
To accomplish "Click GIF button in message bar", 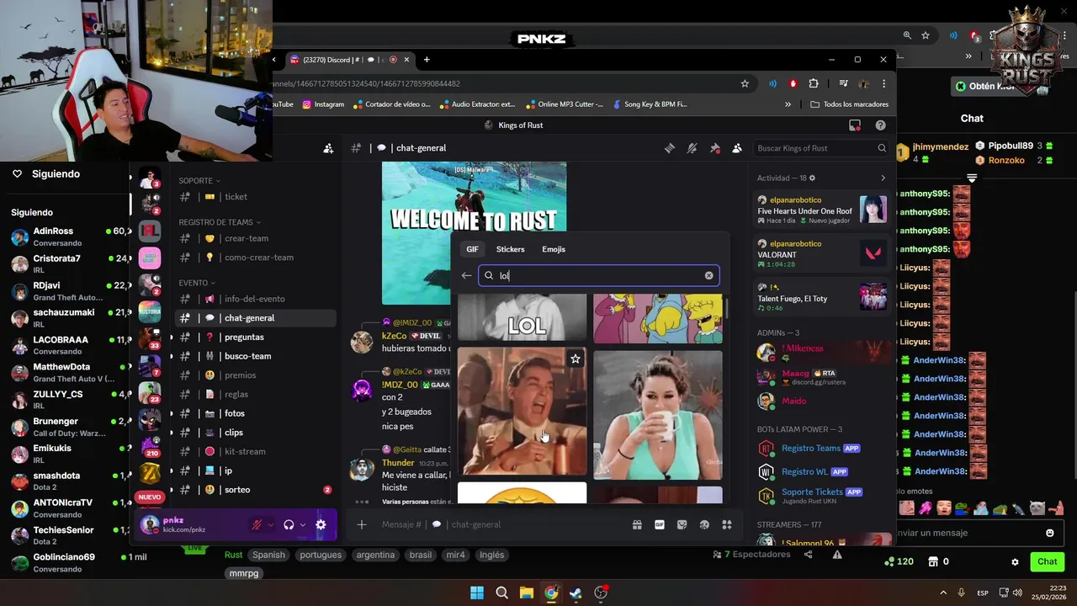I will [660, 524].
